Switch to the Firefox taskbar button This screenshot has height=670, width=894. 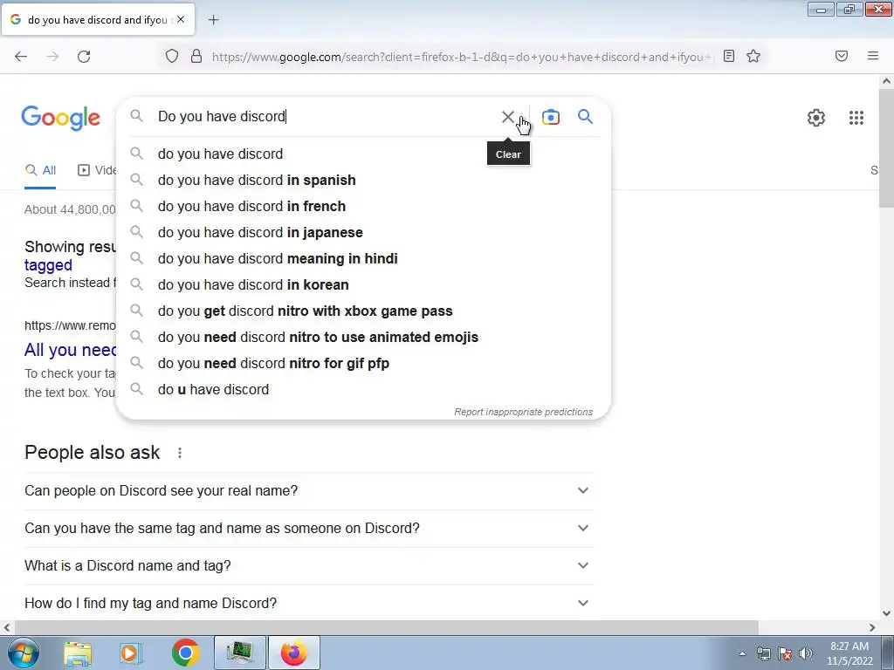pos(293,653)
